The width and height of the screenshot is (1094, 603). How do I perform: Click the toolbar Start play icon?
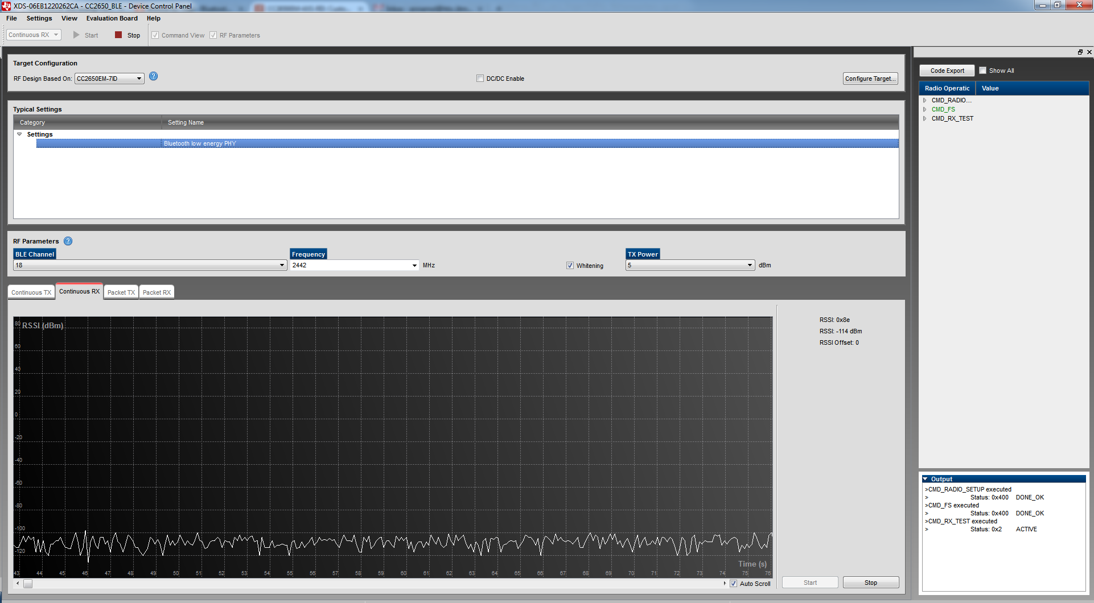pyautogui.click(x=76, y=35)
